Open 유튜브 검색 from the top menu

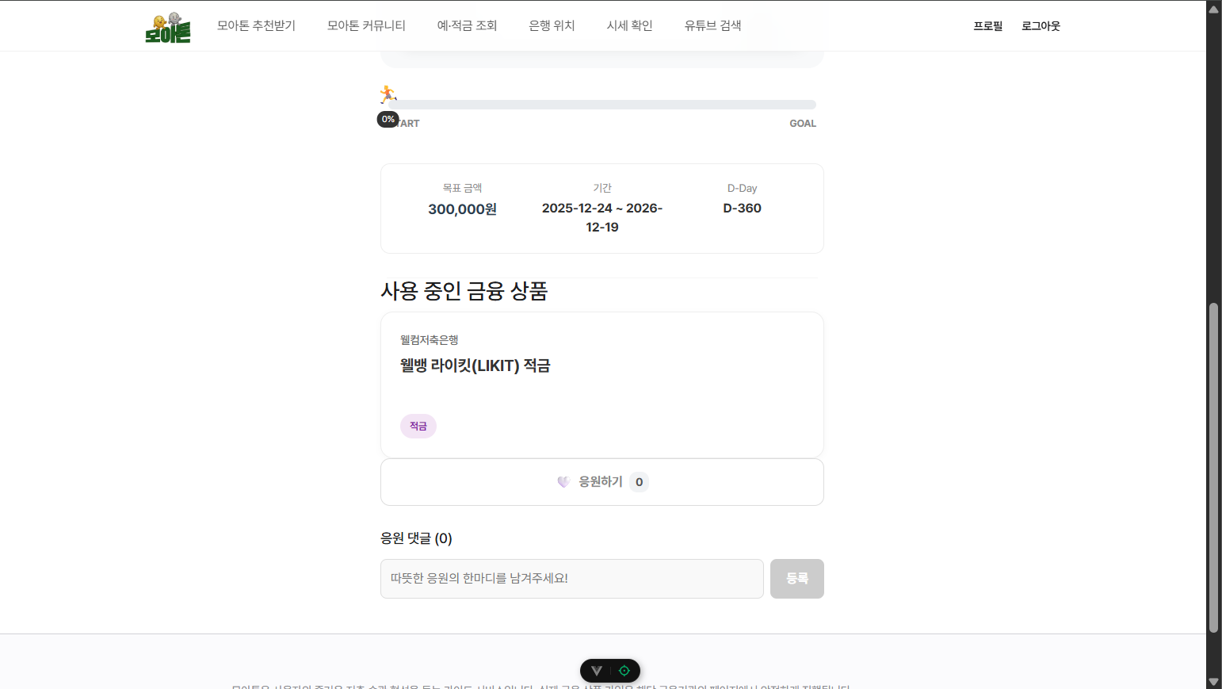tap(712, 25)
